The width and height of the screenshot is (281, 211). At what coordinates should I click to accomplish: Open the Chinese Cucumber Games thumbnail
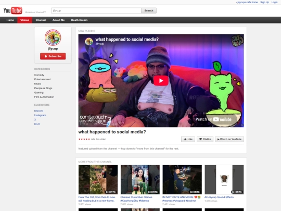point(140,180)
